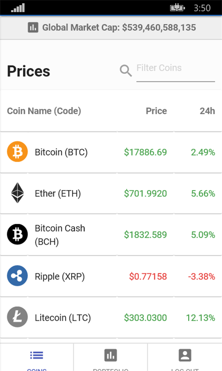Sort by the Price column header
The width and height of the screenshot is (222, 371).
point(156,111)
